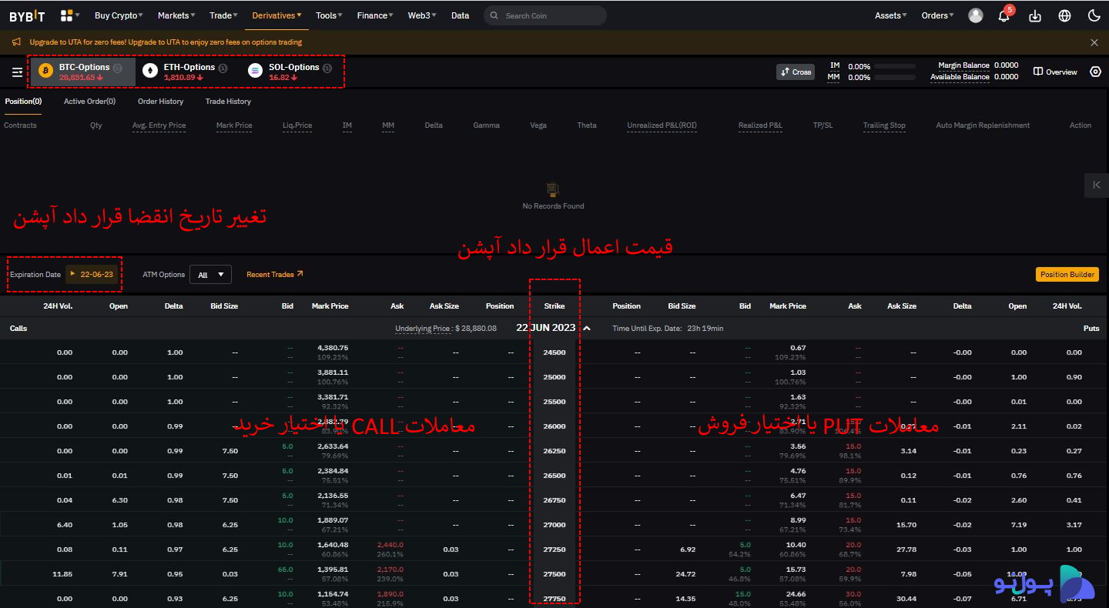Click the Underlying Price label
This screenshot has width=1109, height=608.
pyautogui.click(x=422, y=328)
